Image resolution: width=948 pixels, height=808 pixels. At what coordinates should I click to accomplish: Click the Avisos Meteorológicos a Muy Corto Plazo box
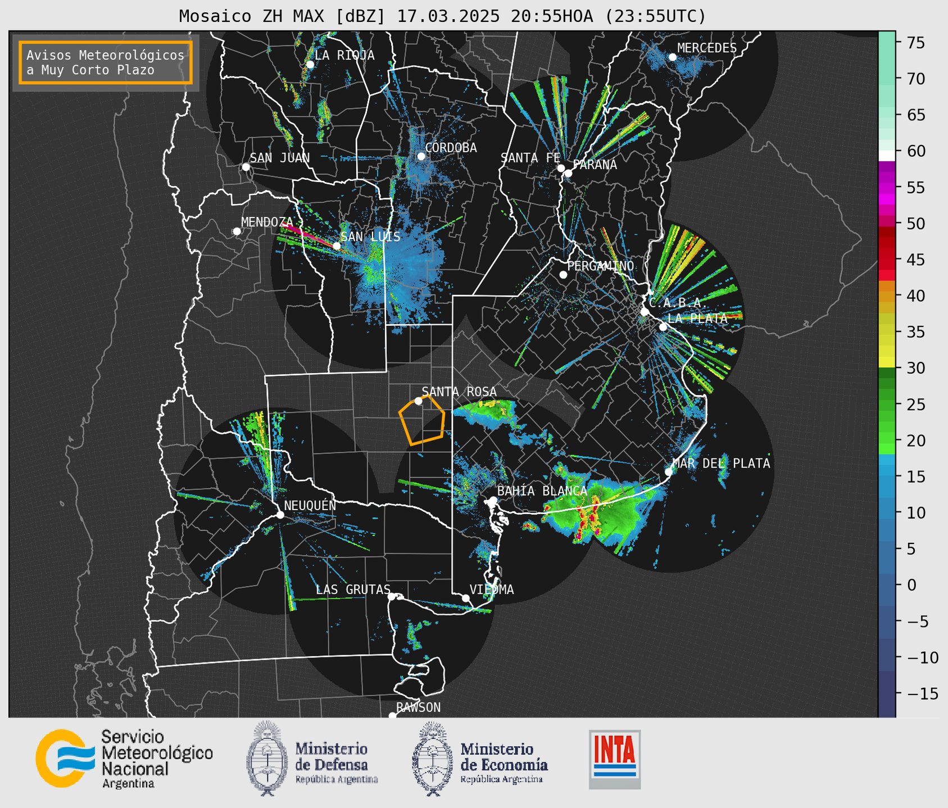click(106, 62)
